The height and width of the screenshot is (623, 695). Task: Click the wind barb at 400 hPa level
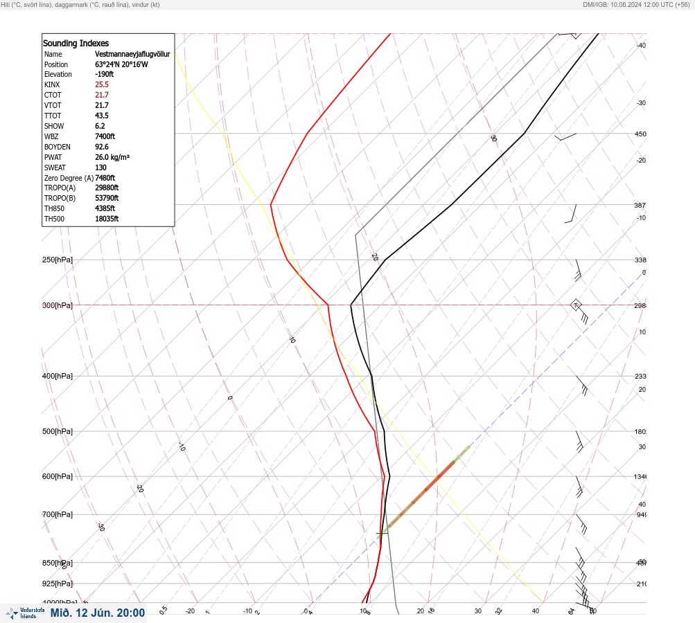(582, 386)
